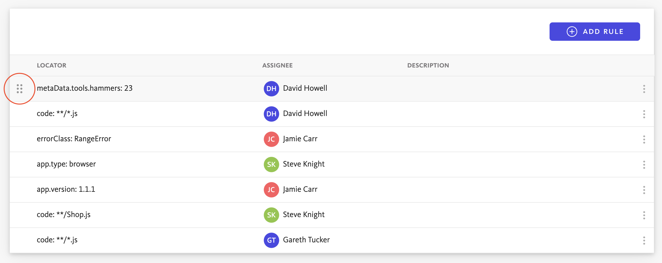
Task: Click DH avatar in David Howell code: **/*.js row
Action: tap(271, 114)
